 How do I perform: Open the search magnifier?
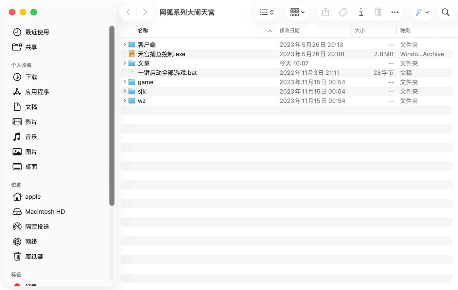click(446, 12)
